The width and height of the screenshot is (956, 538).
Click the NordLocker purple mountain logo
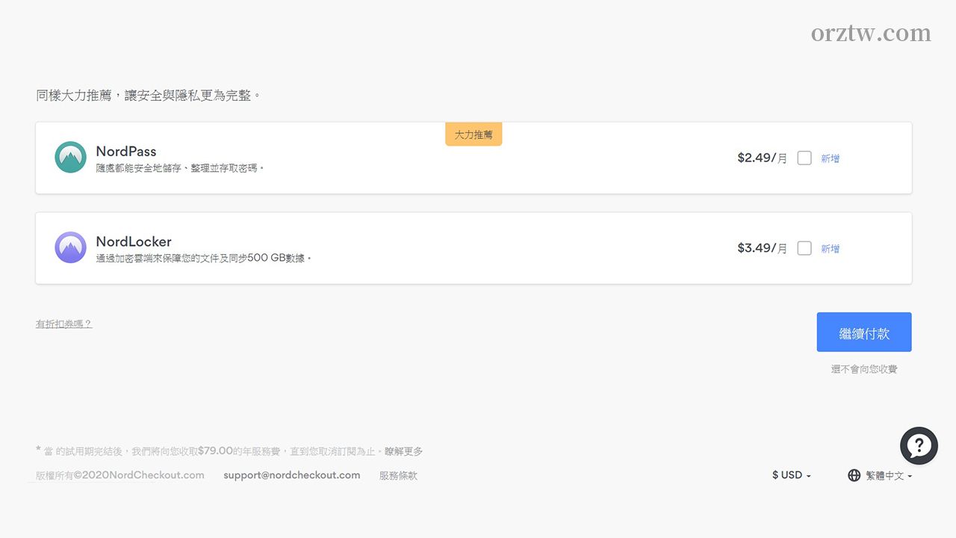(x=71, y=247)
